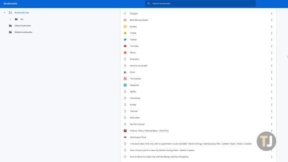Focus the Search bookmarks field

point(200,4)
